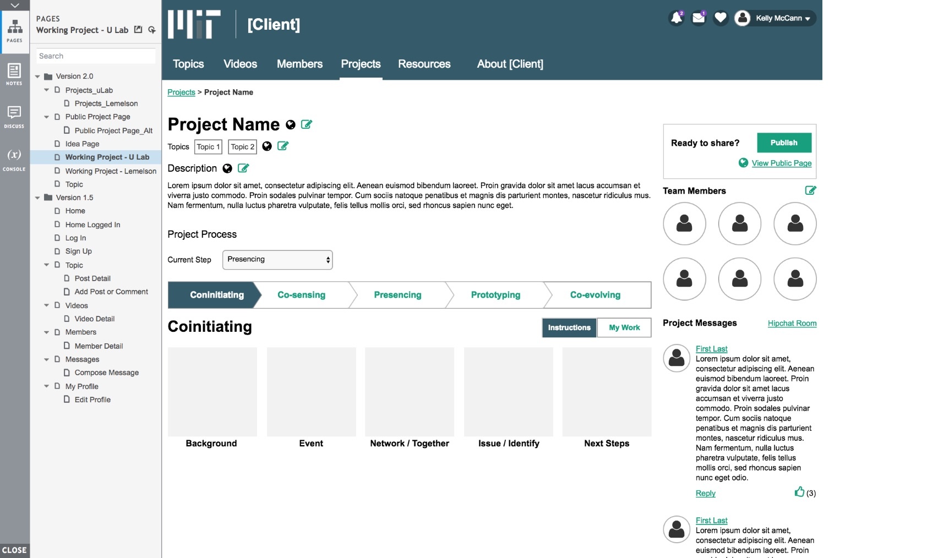Open the Notes panel in sidebar

coord(14,74)
